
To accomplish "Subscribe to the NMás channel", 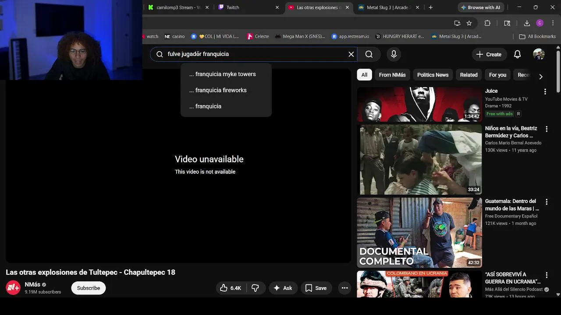I will click(89, 288).
